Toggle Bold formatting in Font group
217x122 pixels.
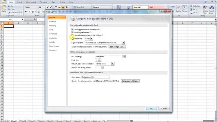point(26,12)
